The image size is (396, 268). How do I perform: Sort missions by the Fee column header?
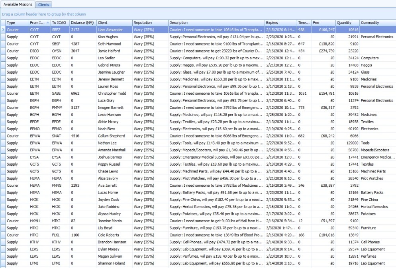pos(323,23)
